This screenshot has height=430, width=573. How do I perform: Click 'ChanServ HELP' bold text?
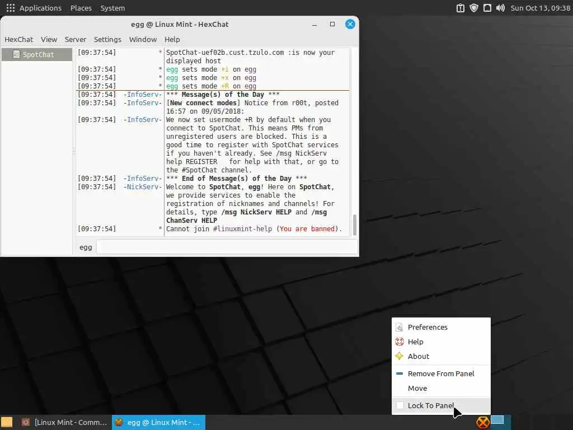191,221
